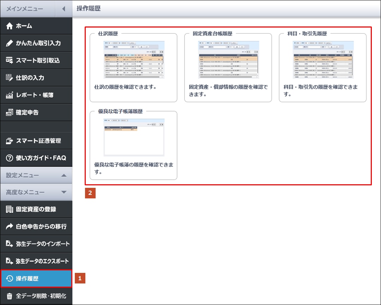The width and height of the screenshot is (381, 305).
Task: Click the 固定資産の登録 building icon
Action: [9, 209]
